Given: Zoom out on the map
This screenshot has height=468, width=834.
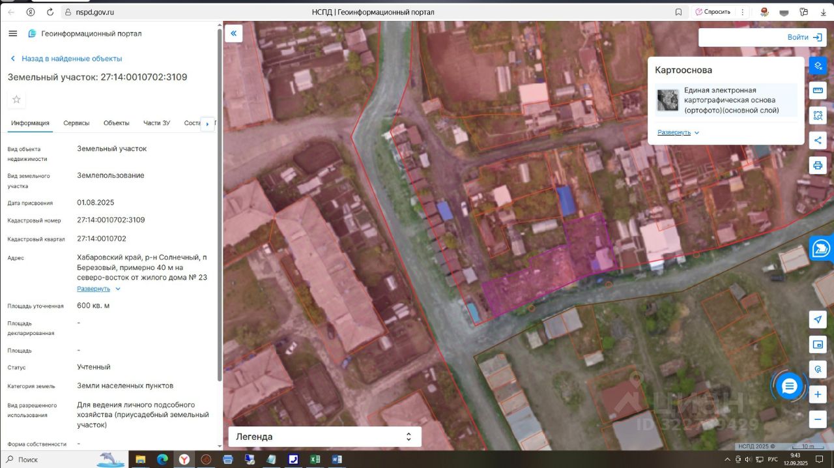Looking at the screenshot, I should tap(818, 419).
